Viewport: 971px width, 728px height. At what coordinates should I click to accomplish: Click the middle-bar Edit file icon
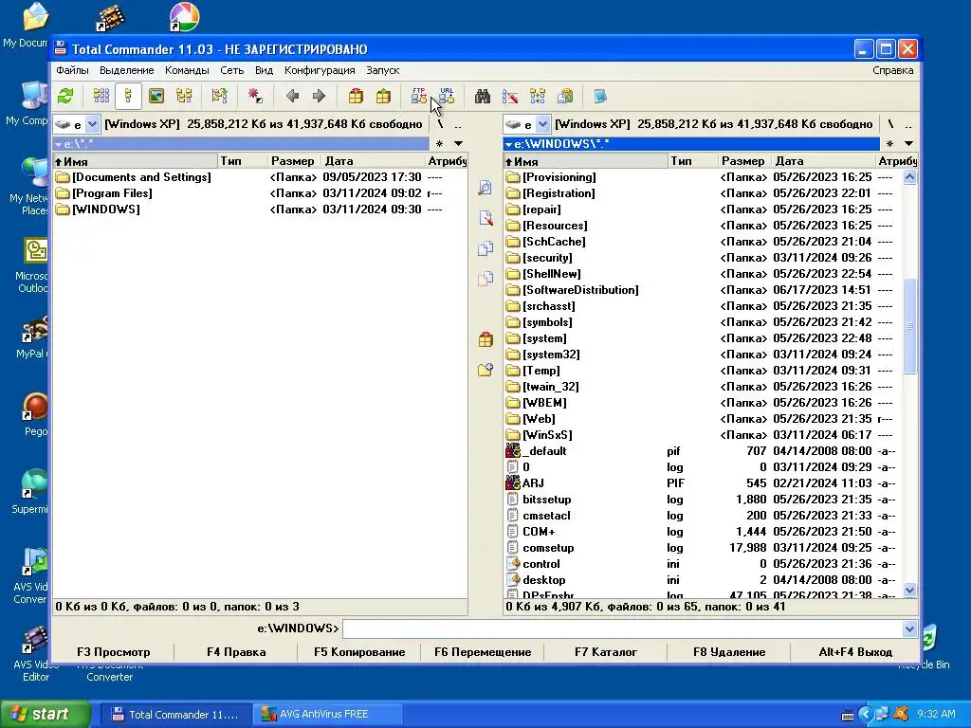pos(485,218)
